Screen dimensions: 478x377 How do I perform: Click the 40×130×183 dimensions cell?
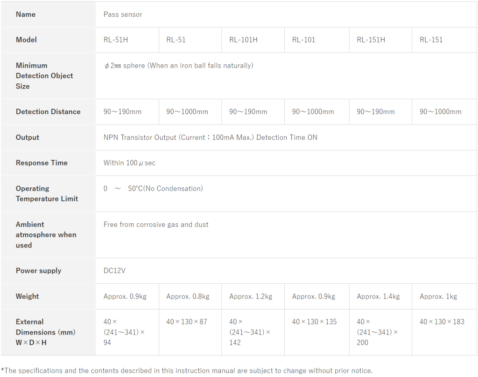(x=442, y=322)
